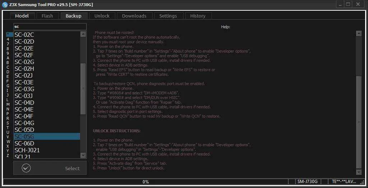Filter models by index letter E
Screen dimensions: 368x188
coord(8,76)
